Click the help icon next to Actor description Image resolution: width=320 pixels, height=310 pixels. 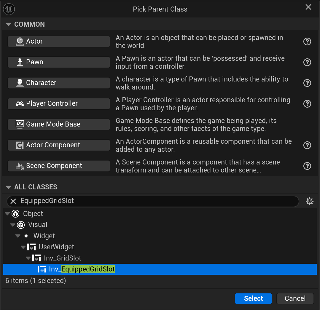point(307,41)
